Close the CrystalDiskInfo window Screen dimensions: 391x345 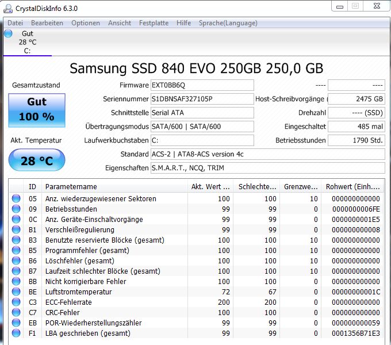(377, 6)
